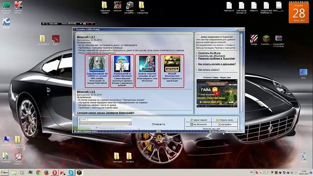Open "Настройки" settings button

pyautogui.click(x=224, y=124)
